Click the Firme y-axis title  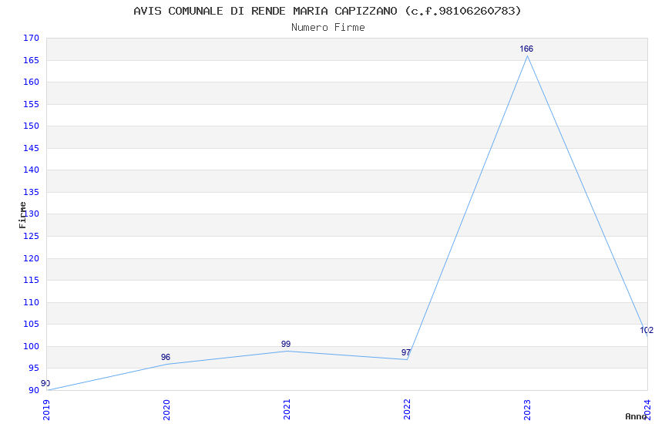(22, 215)
